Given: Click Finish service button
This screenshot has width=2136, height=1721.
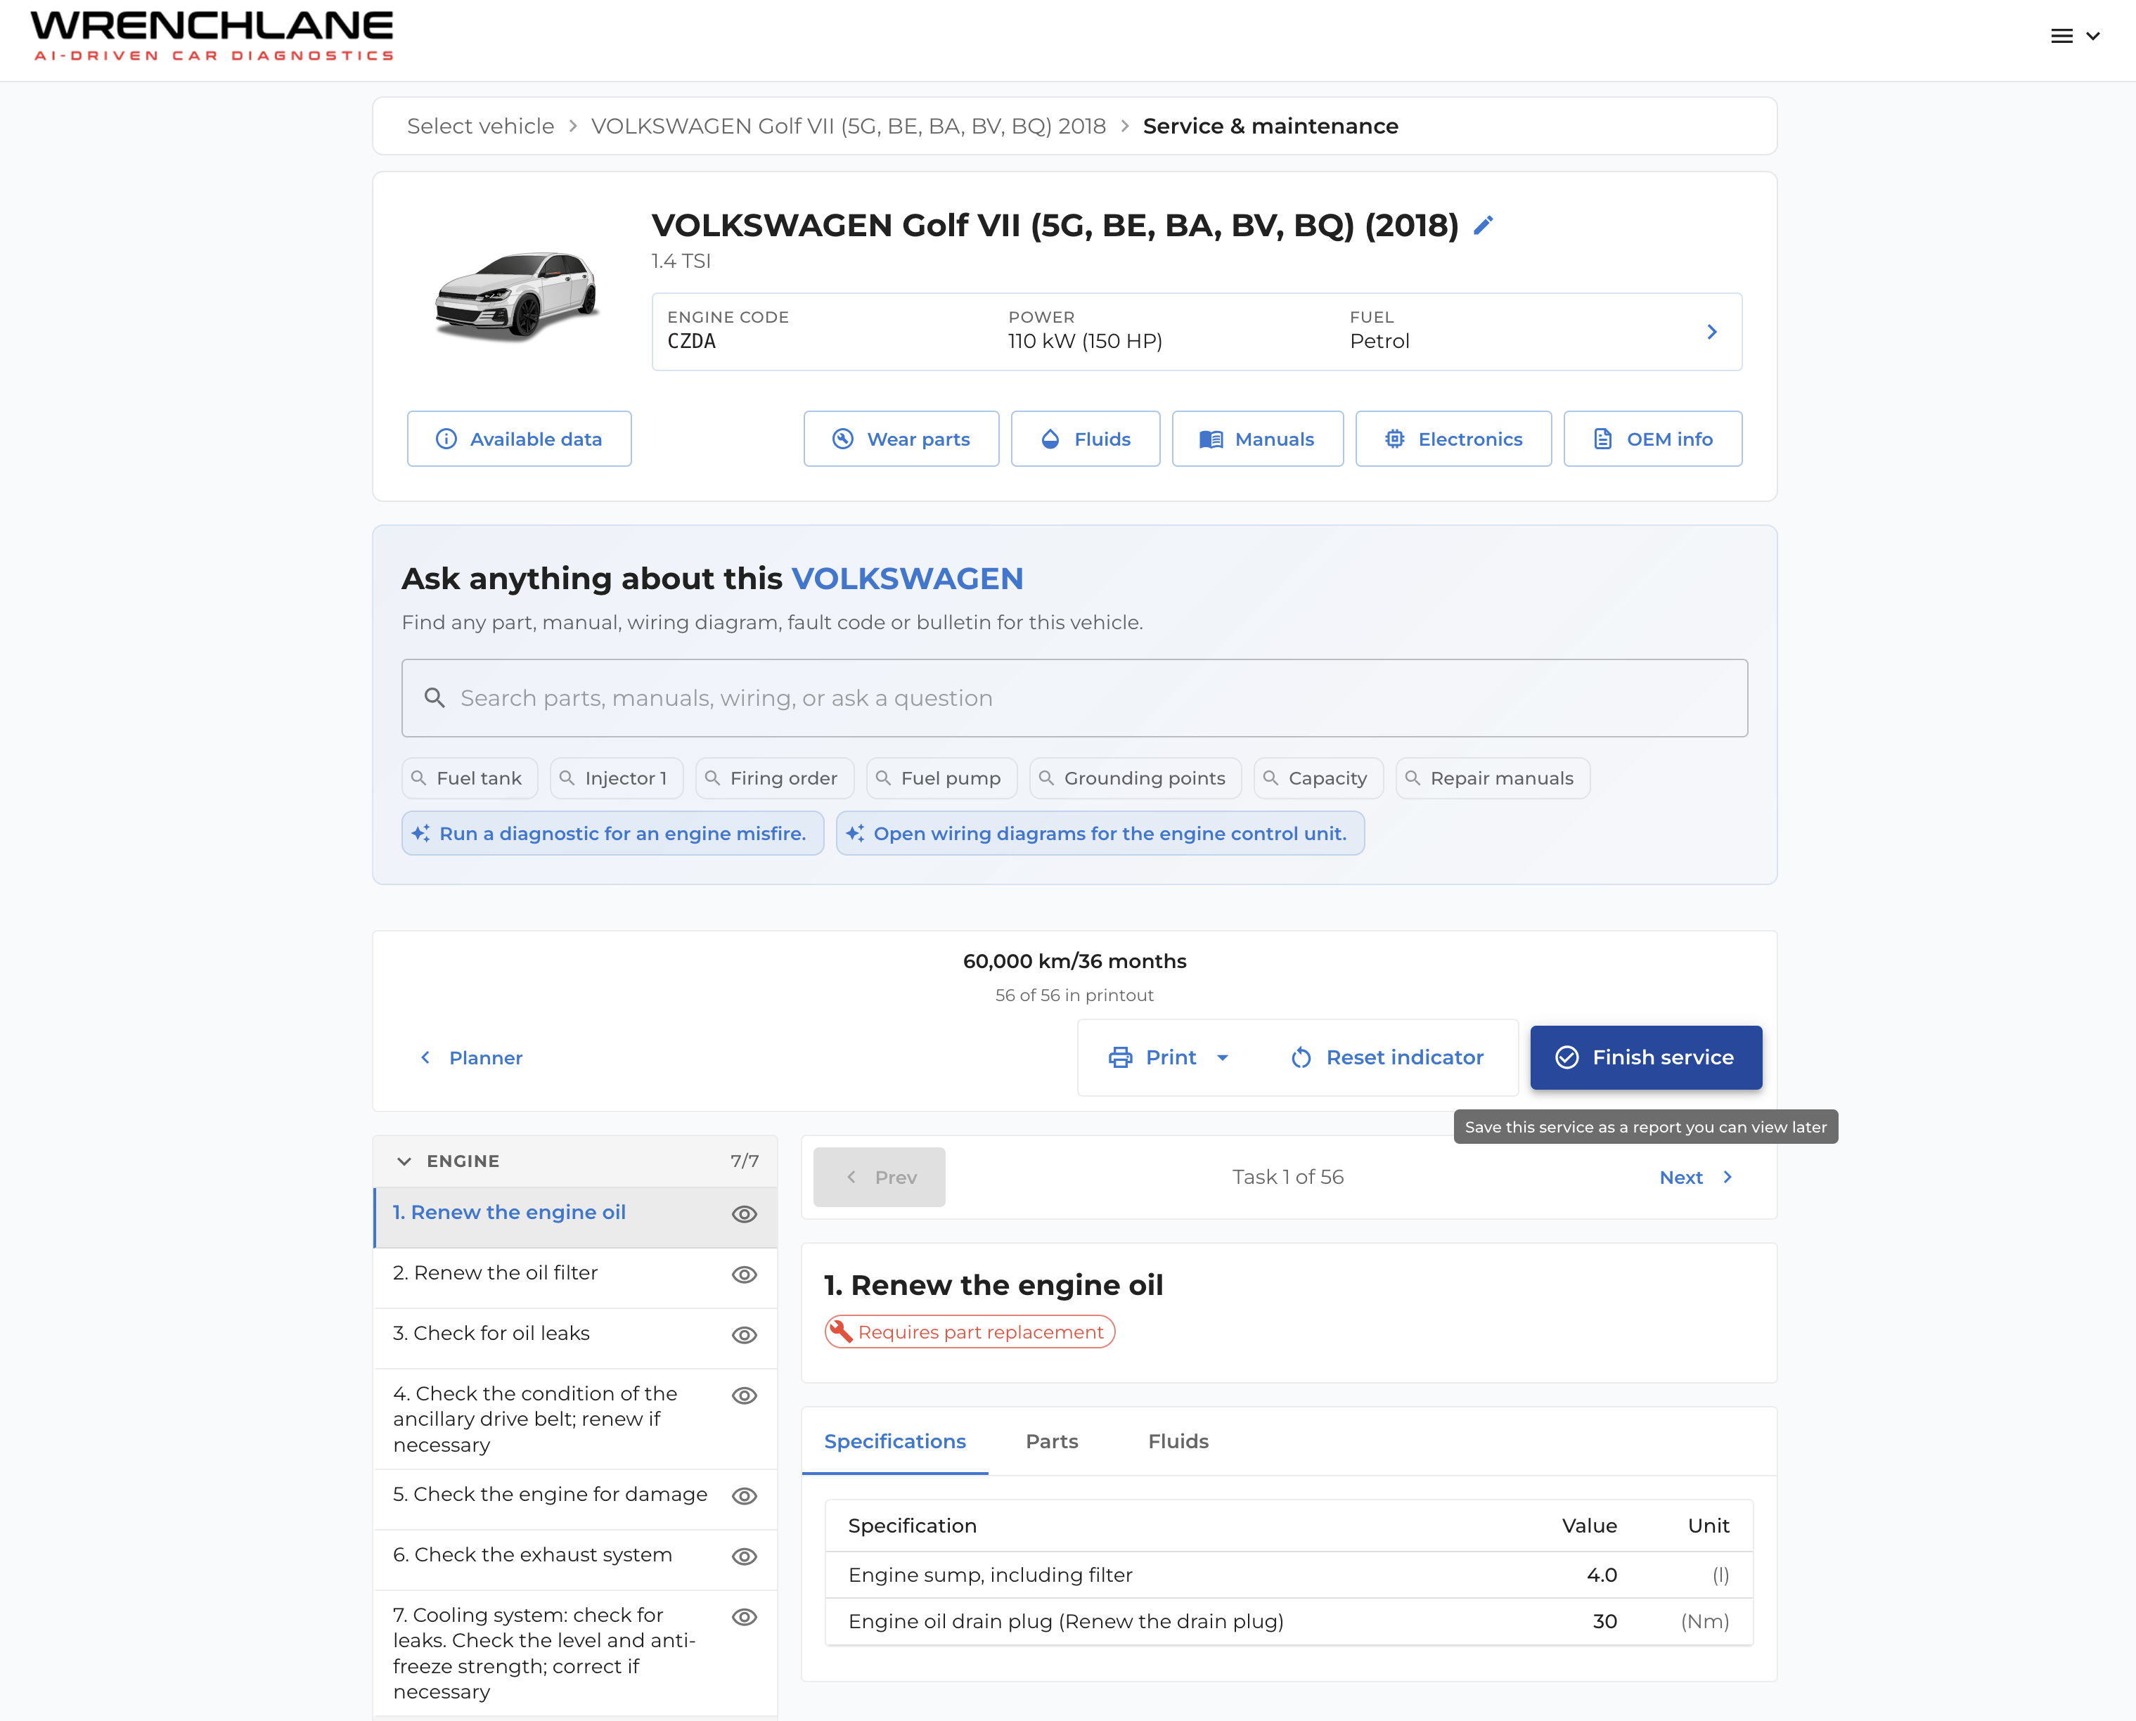Looking at the screenshot, I should click(x=1645, y=1058).
